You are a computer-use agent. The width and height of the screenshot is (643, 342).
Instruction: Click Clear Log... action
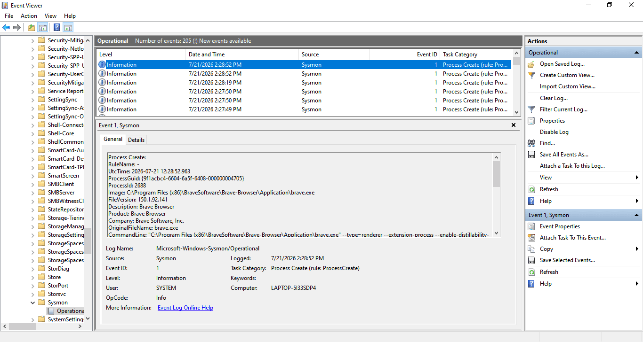point(554,98)
